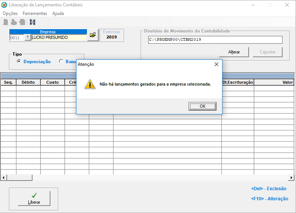Image resolution: width=296 pixels, height=213 pixels.
Task: Click the Dt.Escrituração column header
Action: (x=238, y=82)
